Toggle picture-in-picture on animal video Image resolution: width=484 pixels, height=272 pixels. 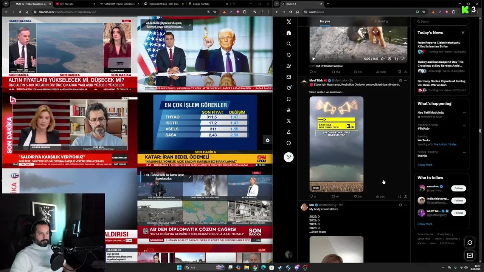click(x=396, y=59)
